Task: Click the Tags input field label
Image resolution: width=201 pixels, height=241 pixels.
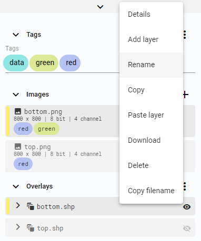Action: [12, 48]
